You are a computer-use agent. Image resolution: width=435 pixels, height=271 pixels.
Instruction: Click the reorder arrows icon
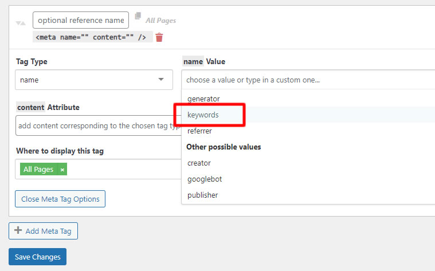tap(21, 23)
